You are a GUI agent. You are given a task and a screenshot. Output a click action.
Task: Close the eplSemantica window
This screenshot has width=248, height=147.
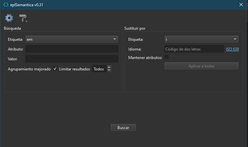(241, 5)
